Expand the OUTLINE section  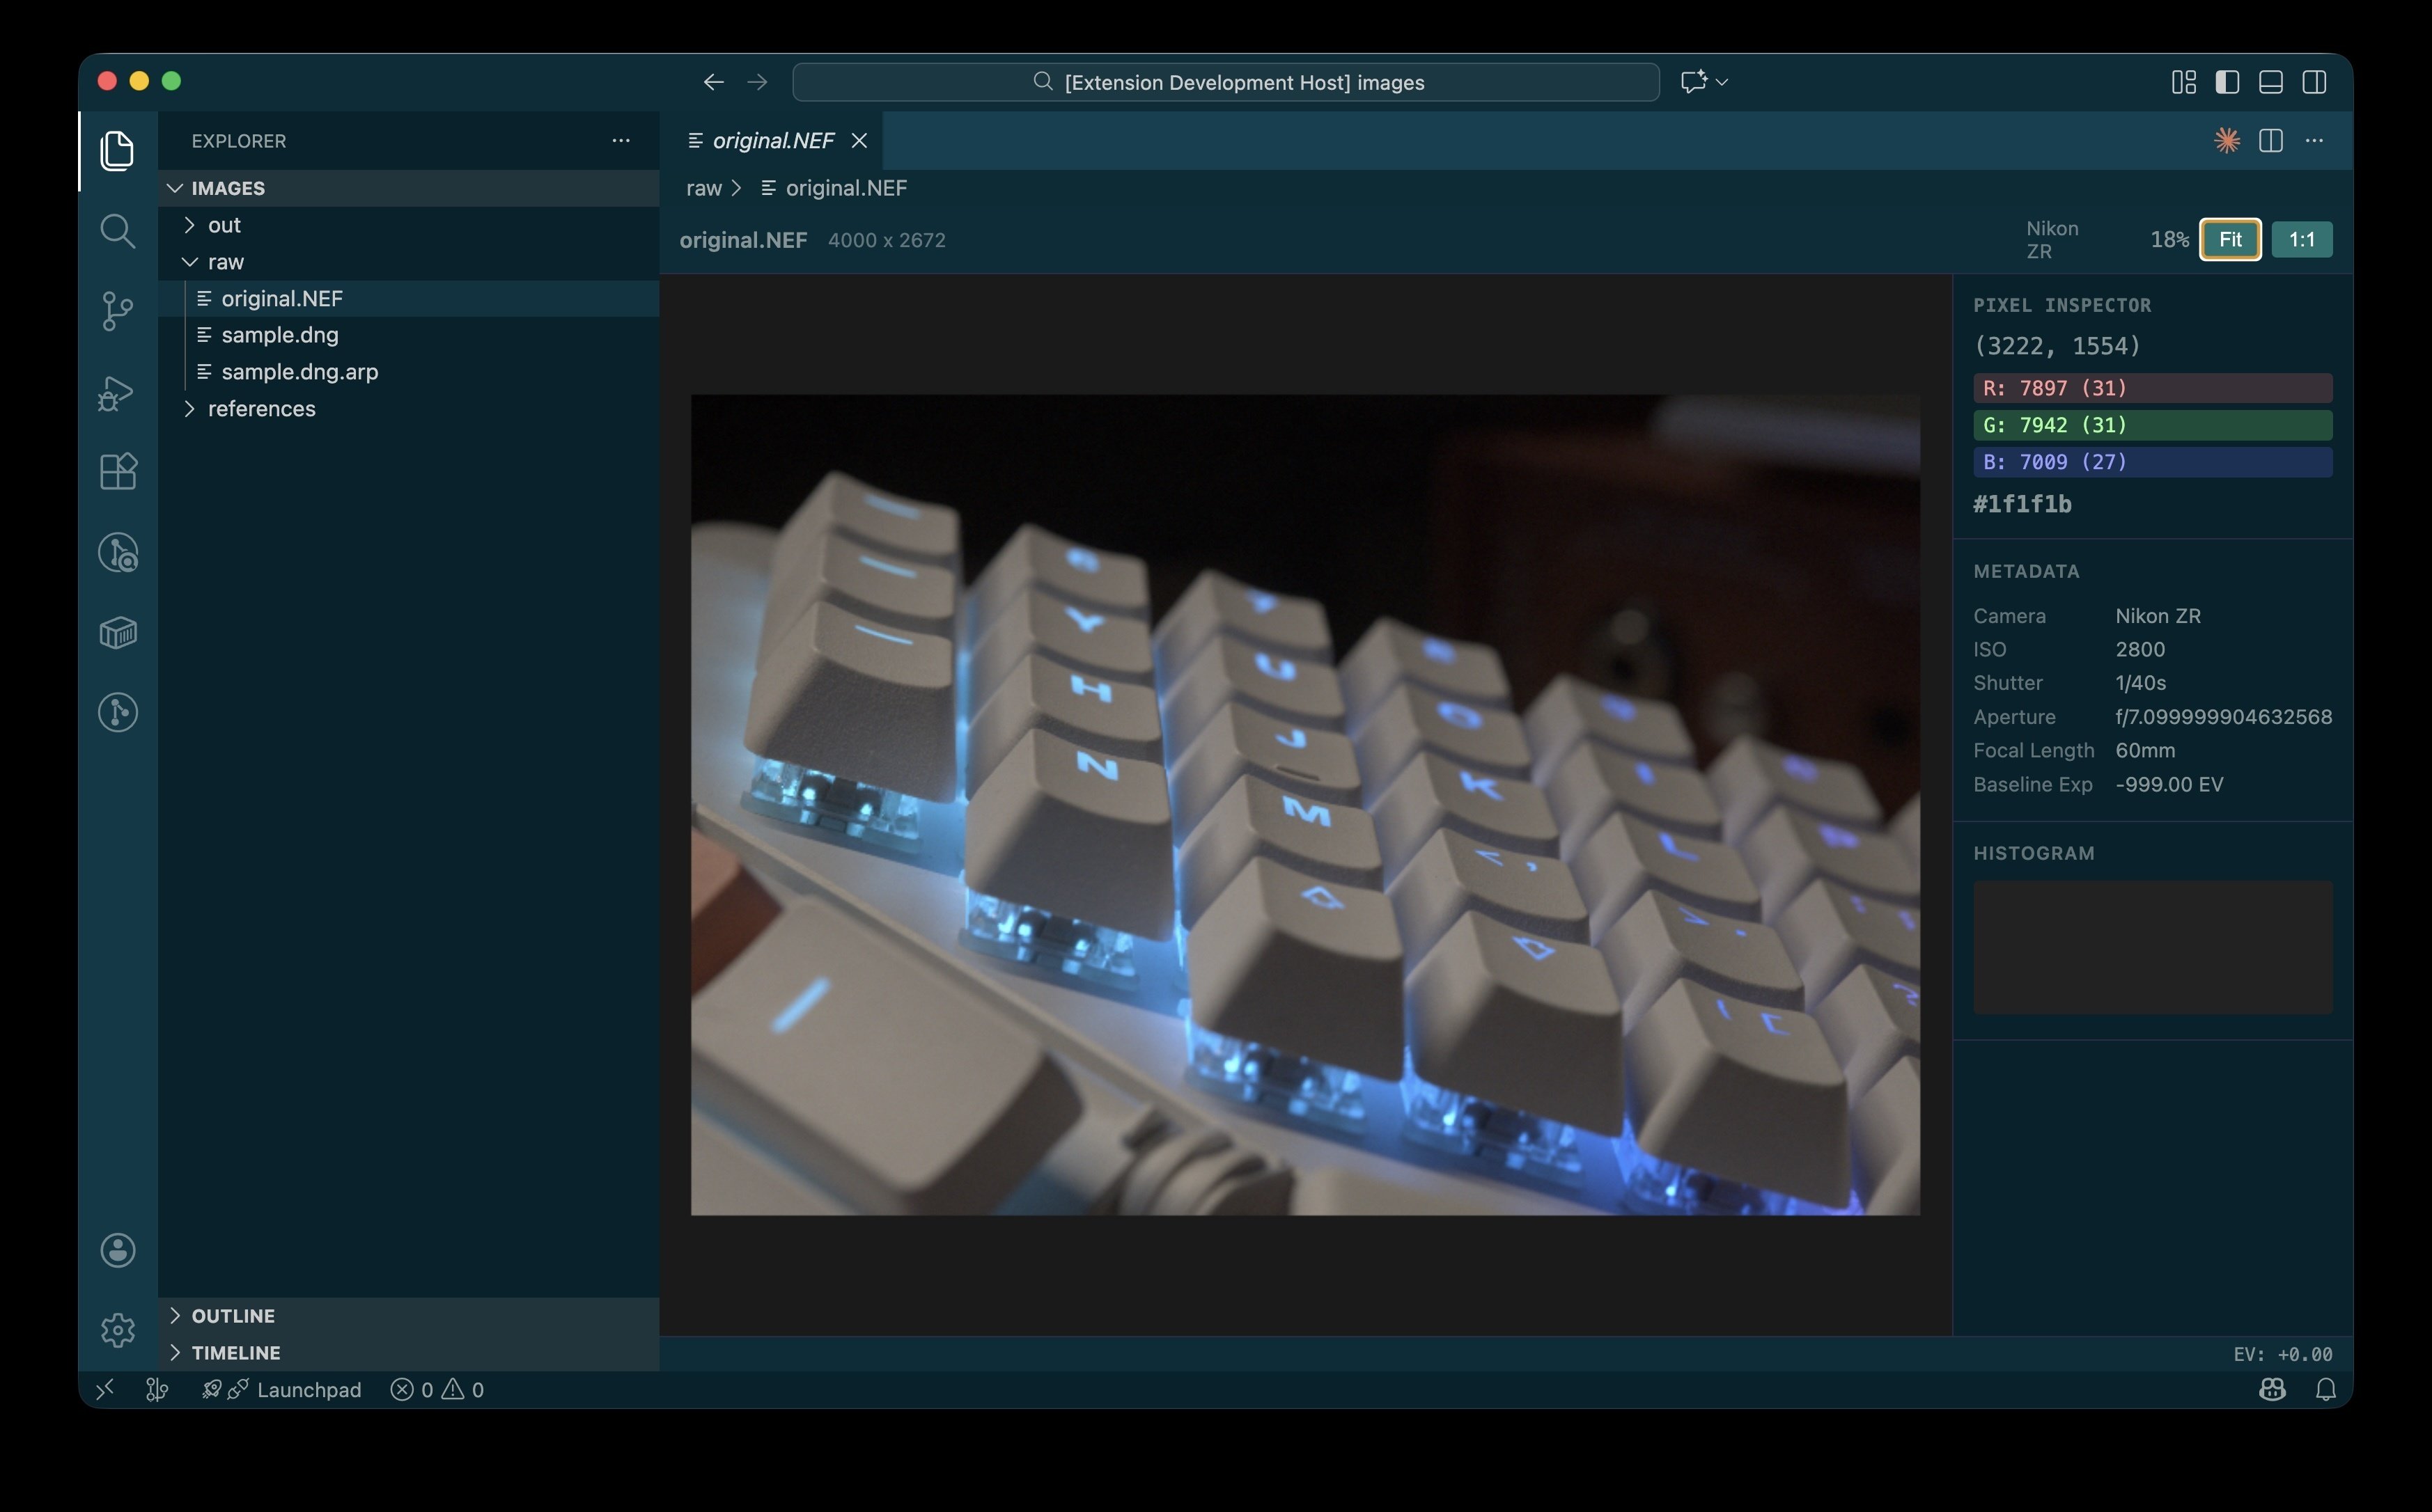click(x=233, y=1315)
